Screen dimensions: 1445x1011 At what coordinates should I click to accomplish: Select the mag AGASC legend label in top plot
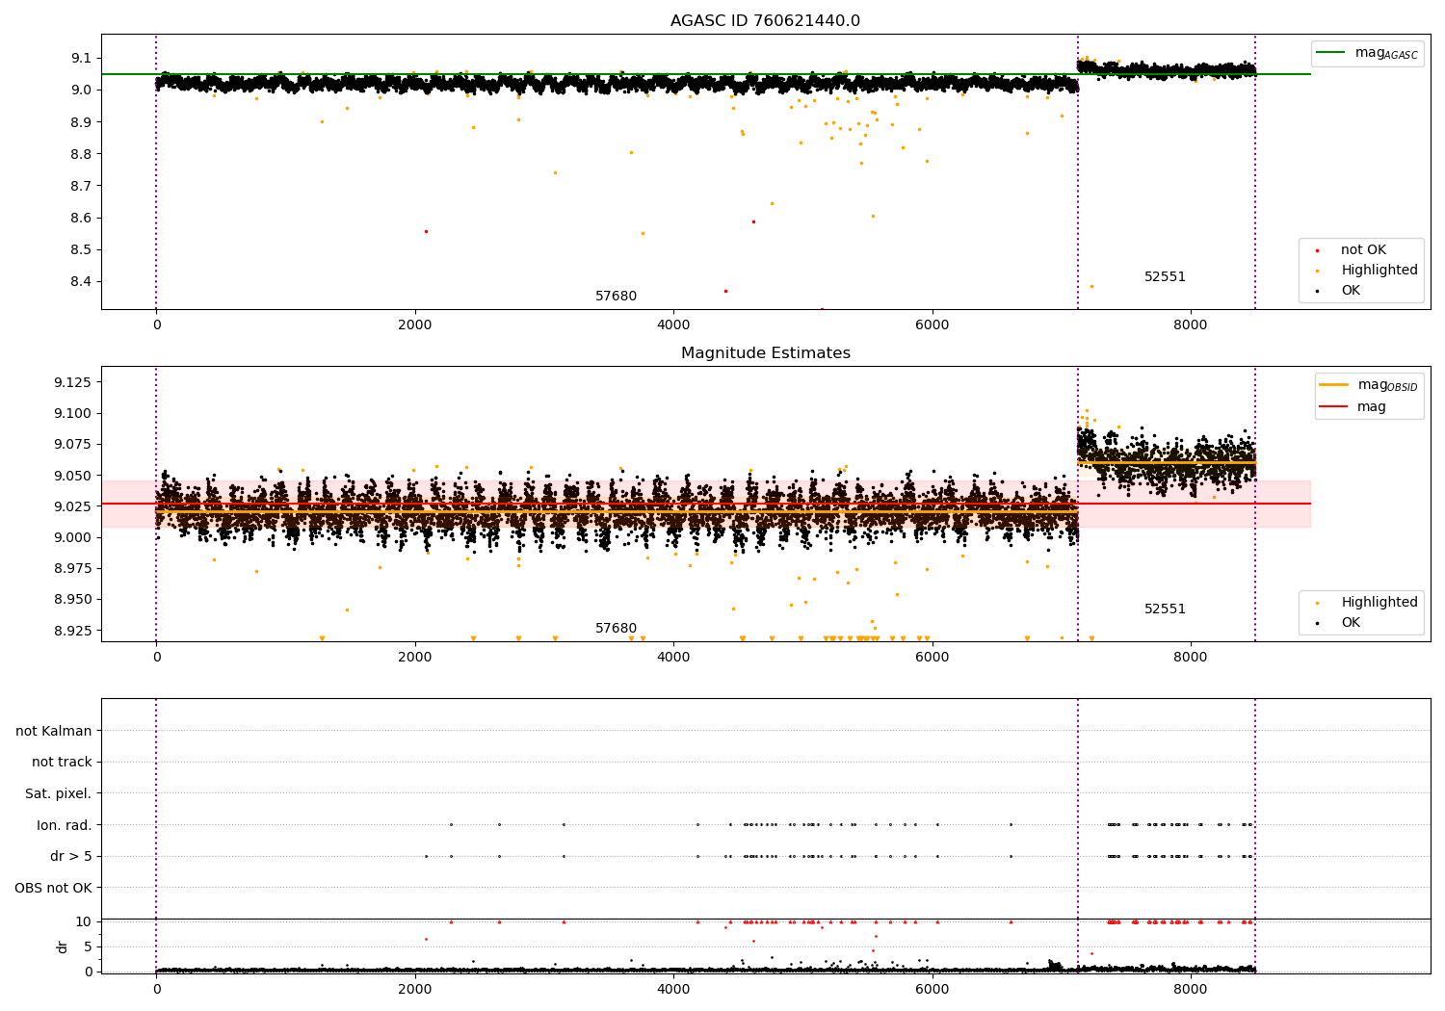click(x=1386, y=53)
